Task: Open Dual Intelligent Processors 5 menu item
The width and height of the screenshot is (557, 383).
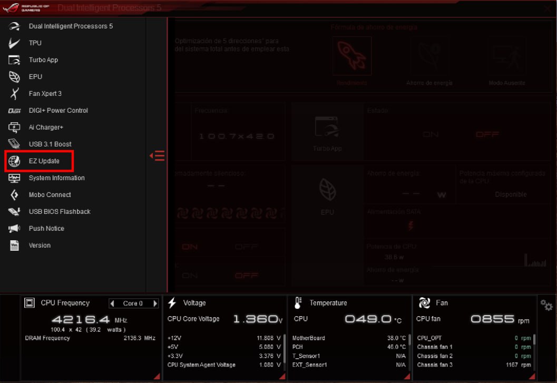Action: (71, 26)
